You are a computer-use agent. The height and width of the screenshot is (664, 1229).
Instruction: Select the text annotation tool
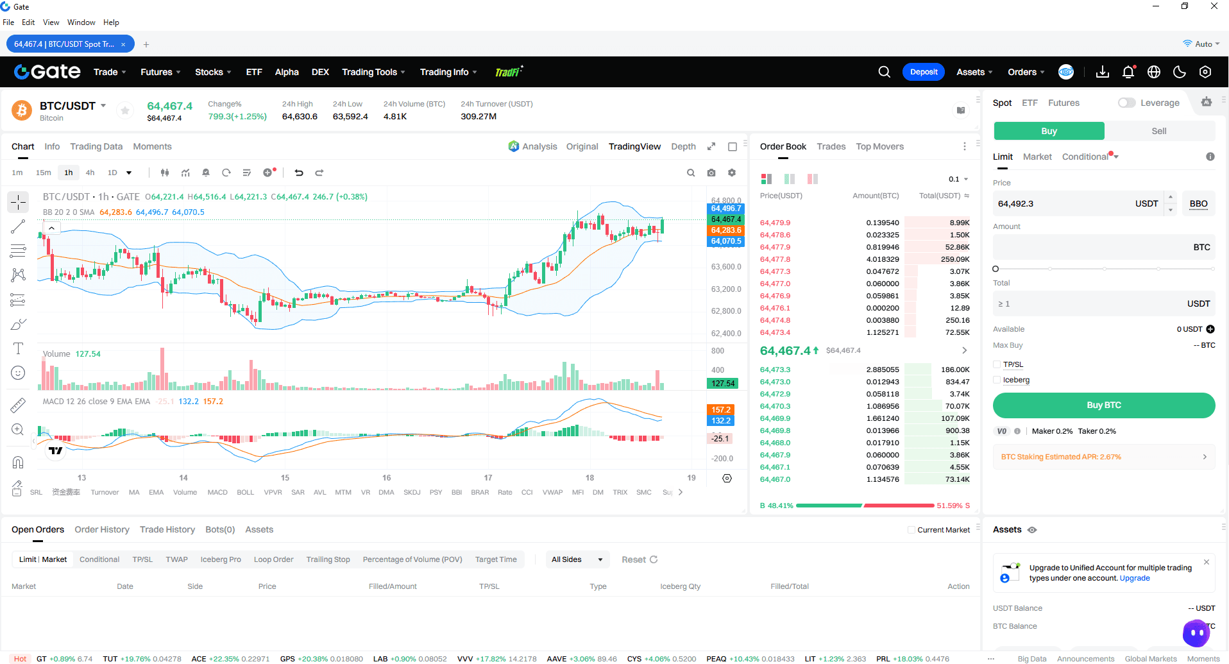[18, 348]
